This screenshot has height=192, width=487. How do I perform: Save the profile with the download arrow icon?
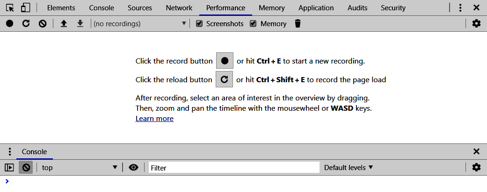tap(80, 23)
